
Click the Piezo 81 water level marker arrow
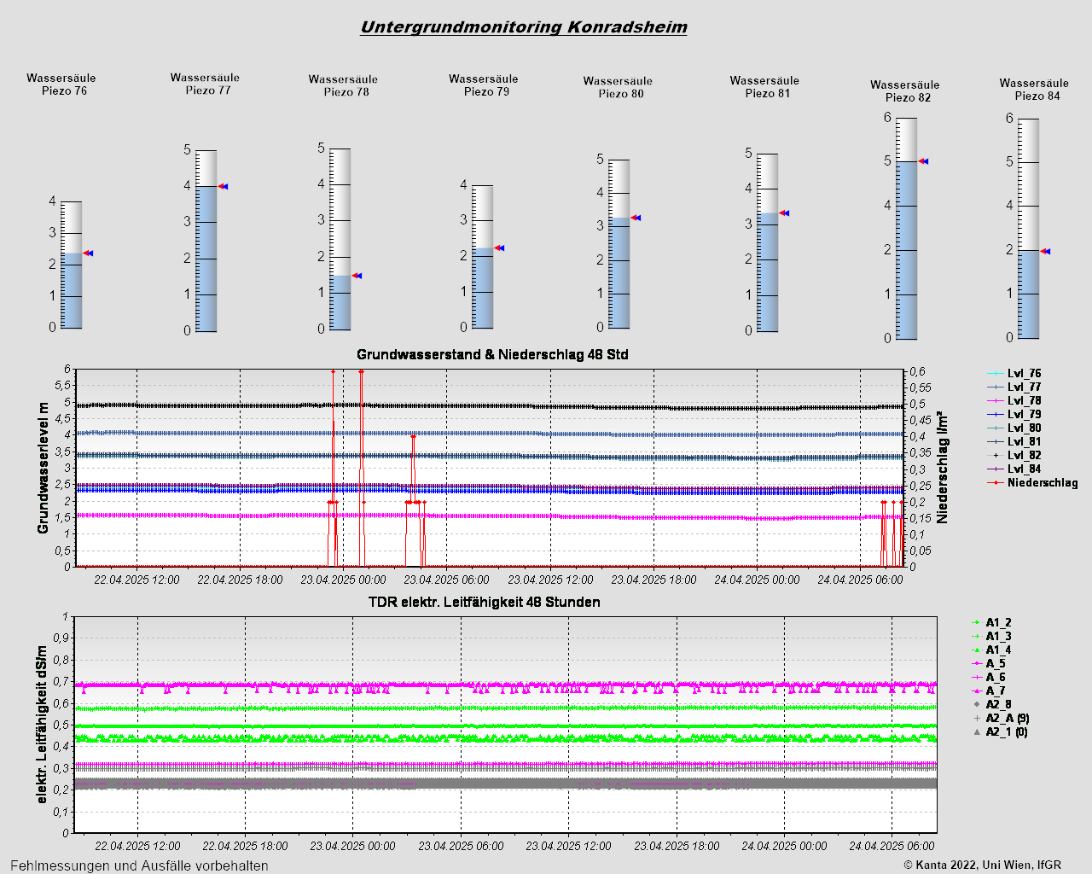[784, 213]
